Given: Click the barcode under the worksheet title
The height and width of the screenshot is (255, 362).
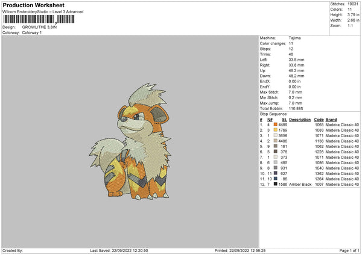Looking at the screenshot, I should coord(39,19).
